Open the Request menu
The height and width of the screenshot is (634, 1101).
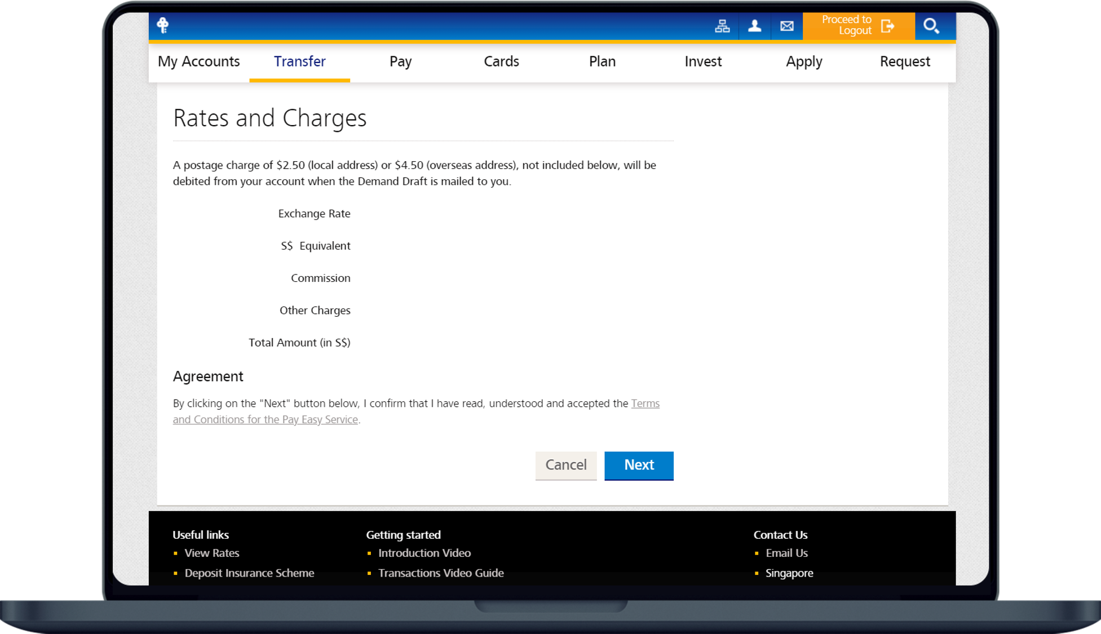tap(905, 61)
